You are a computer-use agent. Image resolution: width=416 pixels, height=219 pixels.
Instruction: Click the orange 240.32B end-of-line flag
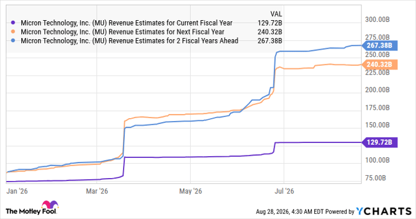[380, 65]
